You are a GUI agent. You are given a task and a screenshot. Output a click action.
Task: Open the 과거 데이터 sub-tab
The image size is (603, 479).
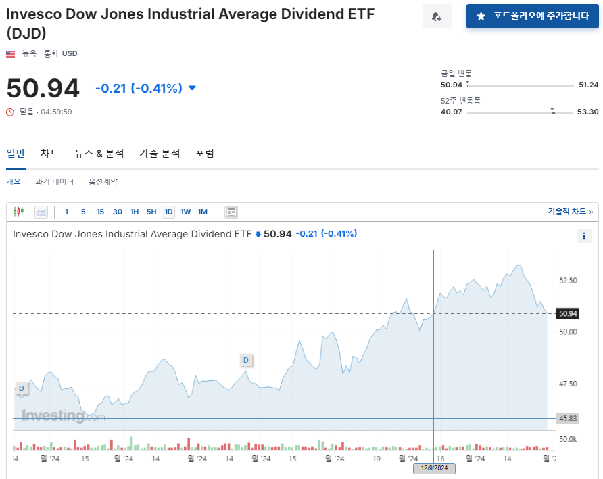[x=55, y=181]
